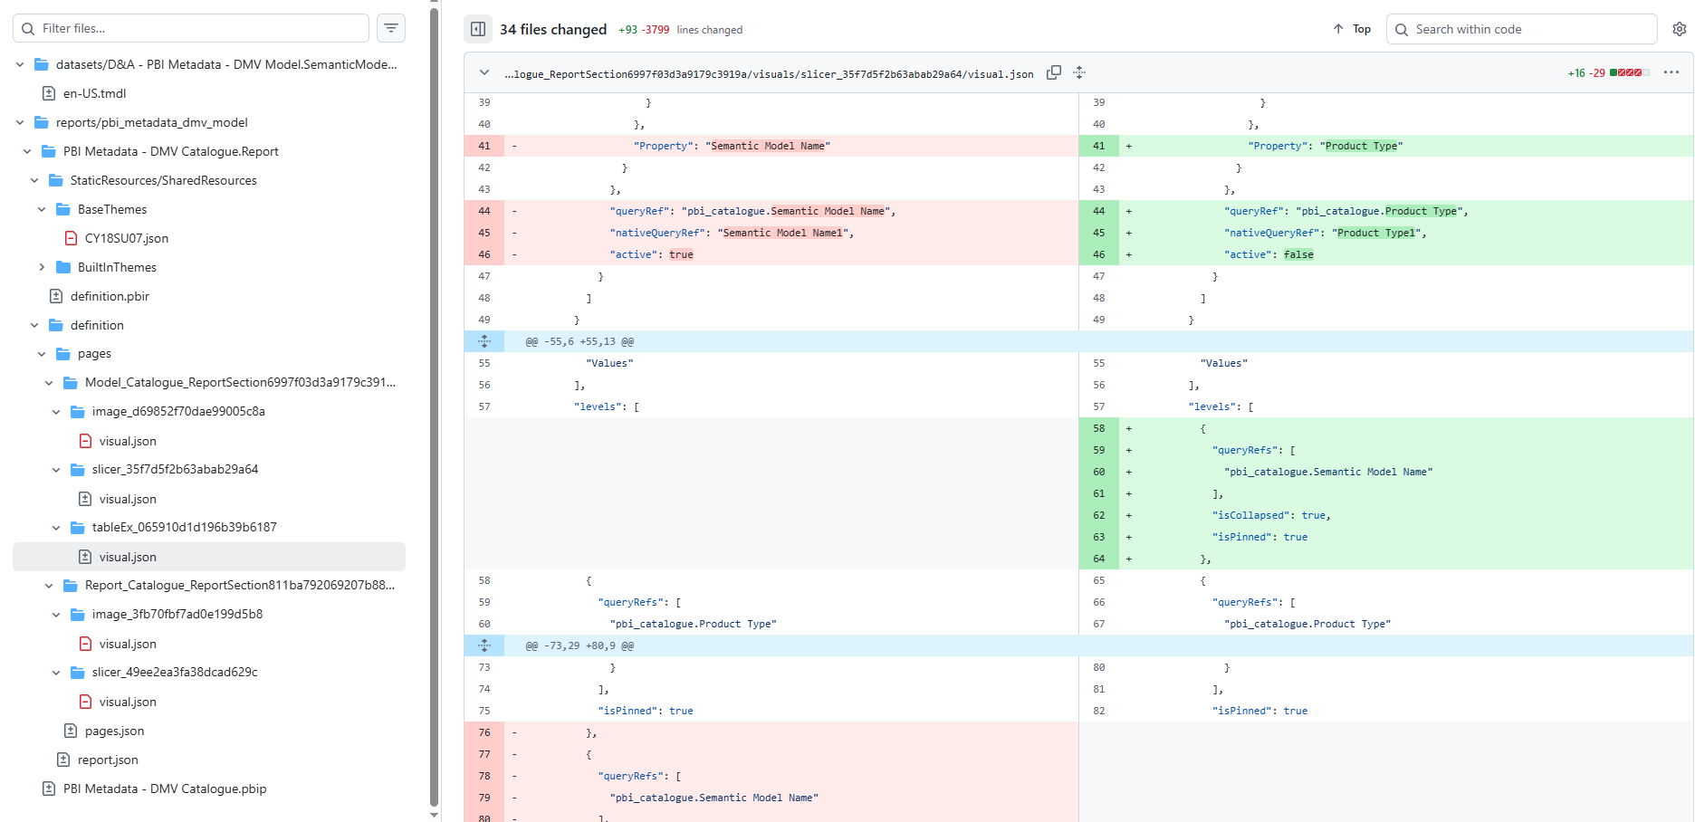
Task: Open the kebab menu for the diff file
Action: [1671, 72]
